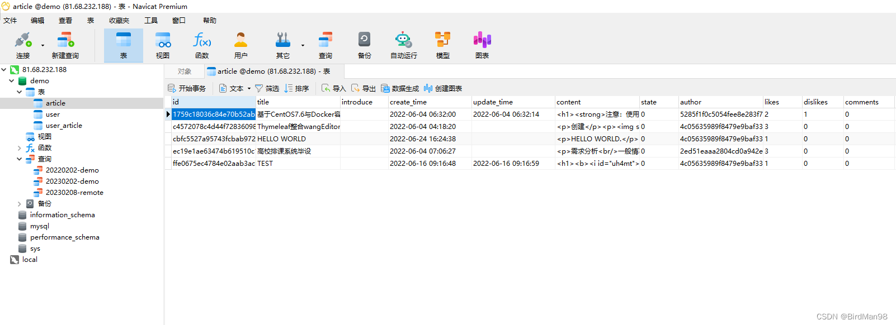The width and height of the screenshot is (896, 325).
Task: Open the 新建查询 new query tool
Action: [x=65, y=45]
